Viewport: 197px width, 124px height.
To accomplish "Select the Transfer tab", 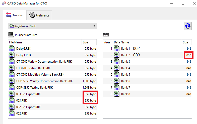I will [15, 15].
